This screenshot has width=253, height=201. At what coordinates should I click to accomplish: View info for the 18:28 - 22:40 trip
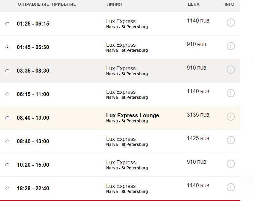click(x=231, y=187)
